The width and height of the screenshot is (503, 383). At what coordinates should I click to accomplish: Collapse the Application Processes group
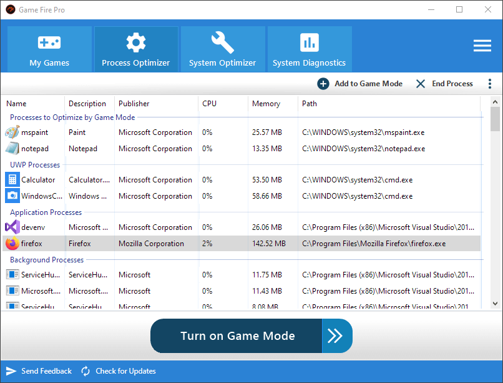coord(46,212)
